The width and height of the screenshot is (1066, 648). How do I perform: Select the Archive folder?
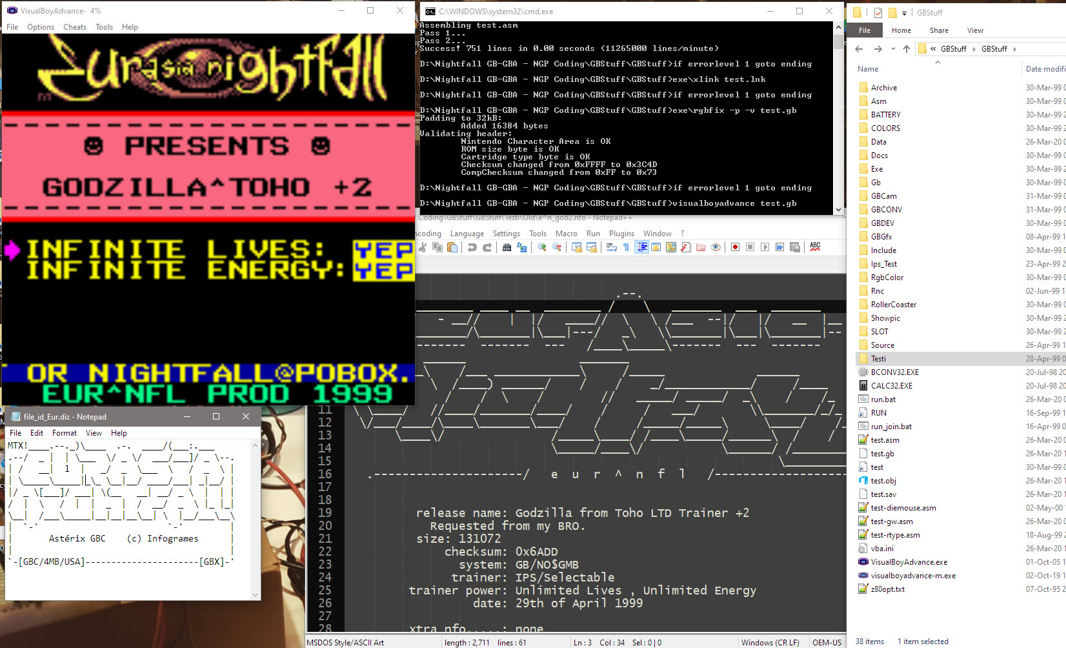[884, 88]
